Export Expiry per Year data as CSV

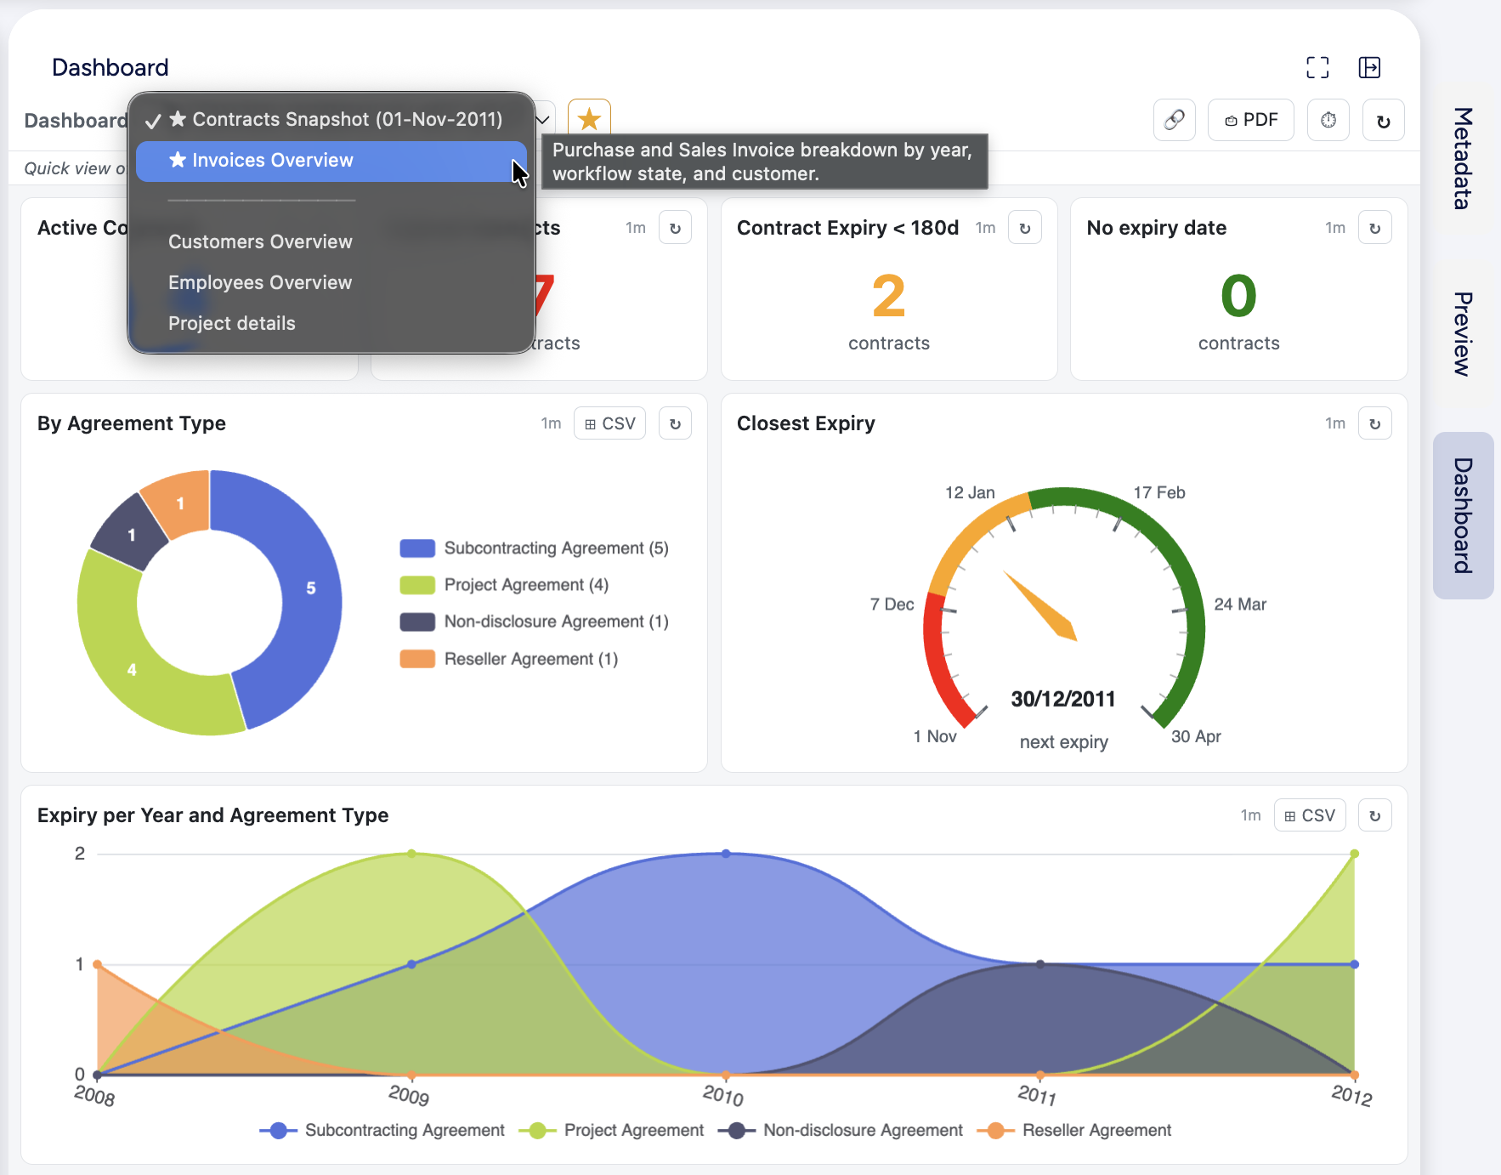pyautogui.click(x=1310, y=815)
